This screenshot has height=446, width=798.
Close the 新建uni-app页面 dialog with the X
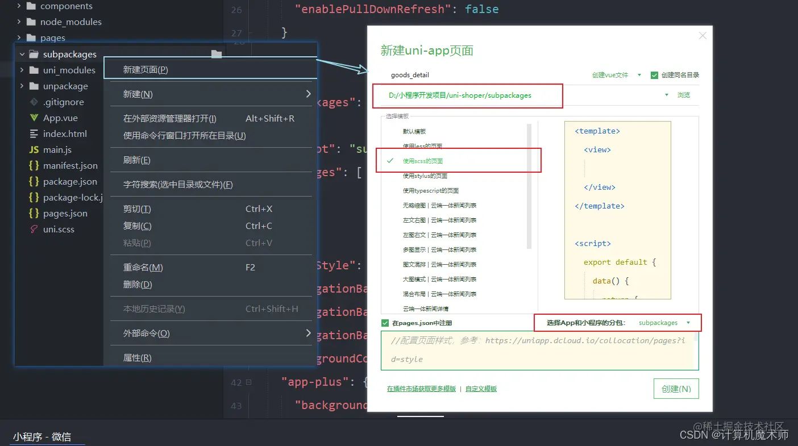[703, 36]
